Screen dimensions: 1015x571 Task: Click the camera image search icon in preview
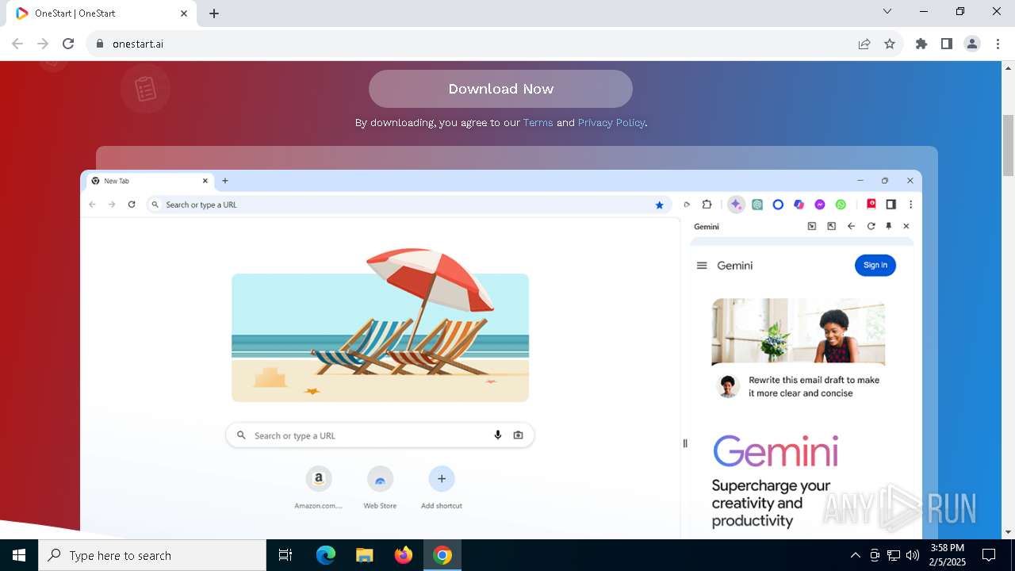519,435
